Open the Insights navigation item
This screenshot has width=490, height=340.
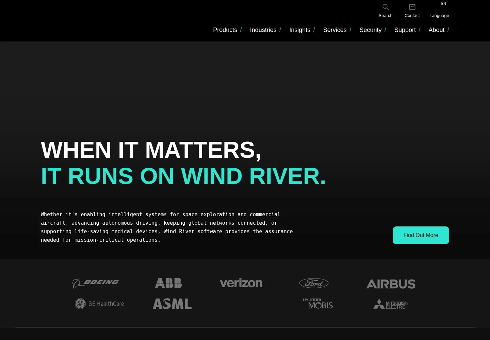(x=302, y=30)
